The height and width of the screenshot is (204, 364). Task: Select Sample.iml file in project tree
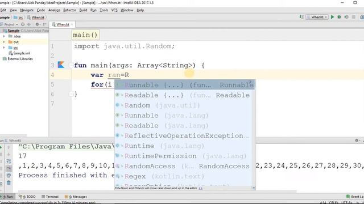coord(19,53)
